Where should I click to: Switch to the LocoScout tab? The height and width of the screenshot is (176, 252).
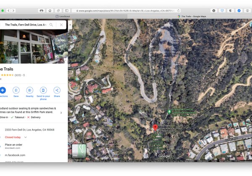pos(63,16)
